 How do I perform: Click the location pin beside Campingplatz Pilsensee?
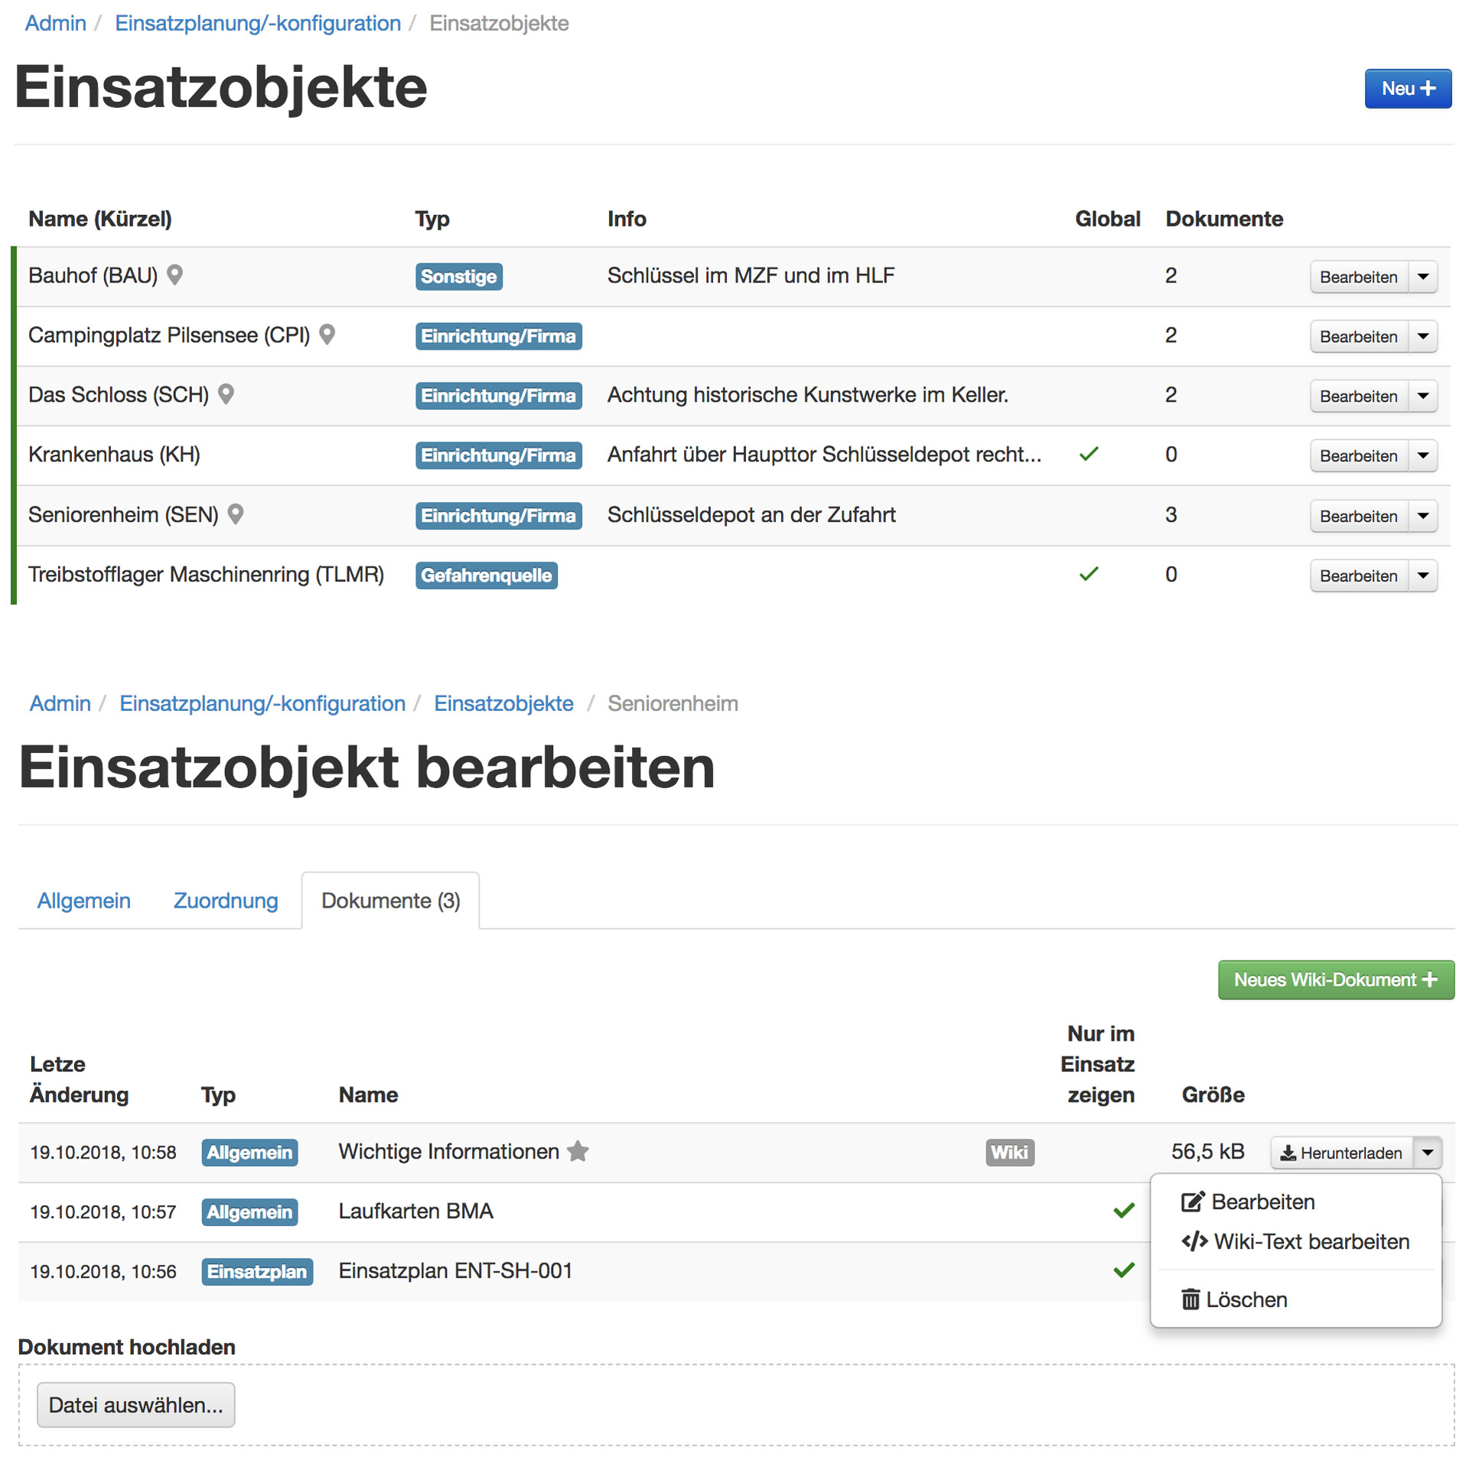click(327, 334)
